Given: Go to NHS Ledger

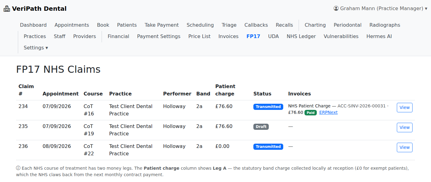Looking at the screenshot, I should point(301,36).
